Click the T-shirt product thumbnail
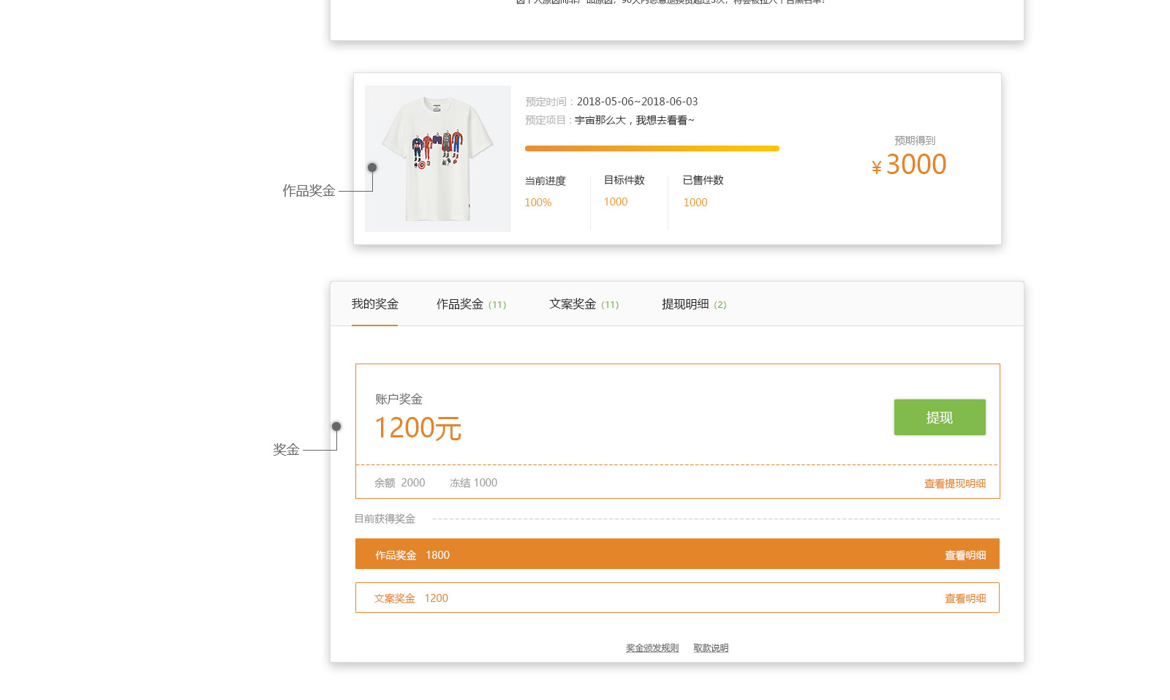1170x700 pixels. [437, 159]
